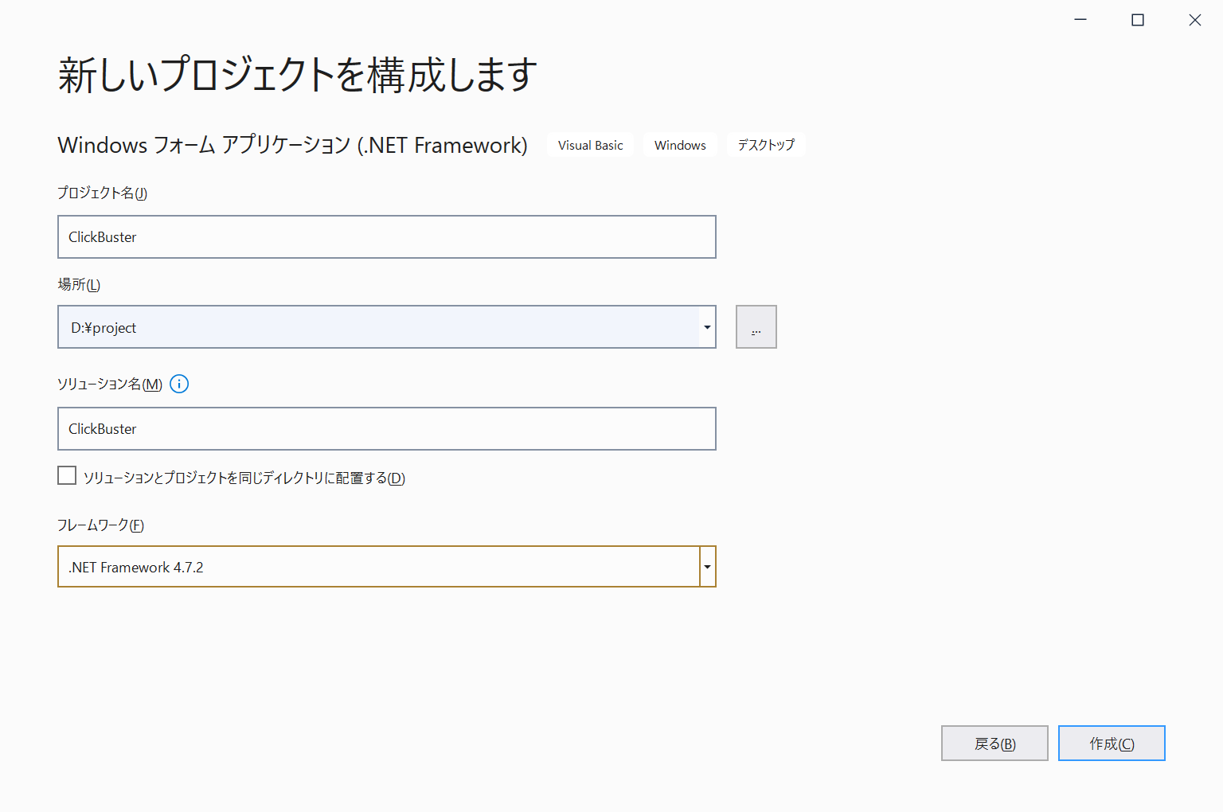This screenshot has height=812, width=1223.
Task: Click the プロジェクト名(J) label
Action: 102,193
